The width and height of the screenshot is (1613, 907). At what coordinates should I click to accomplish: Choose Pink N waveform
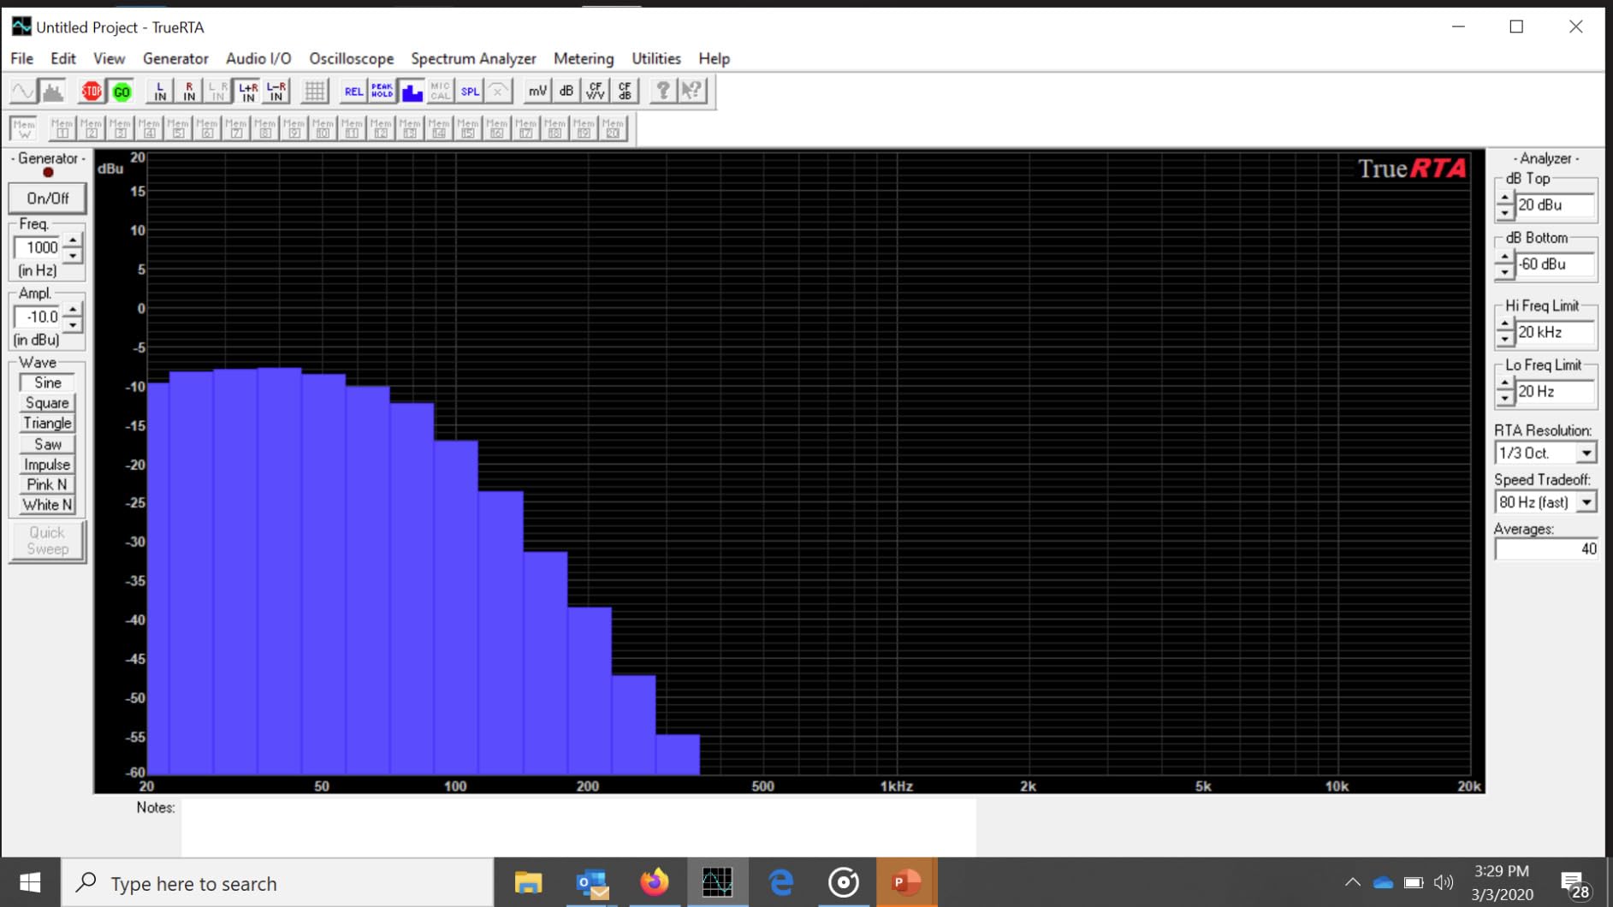(47, 484)
